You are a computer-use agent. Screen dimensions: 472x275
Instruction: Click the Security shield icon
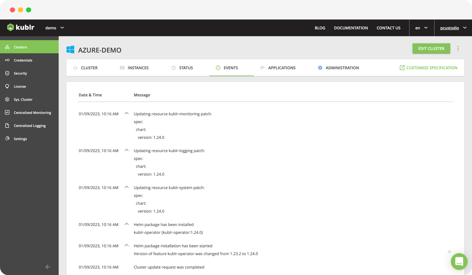tap(7, 73)
